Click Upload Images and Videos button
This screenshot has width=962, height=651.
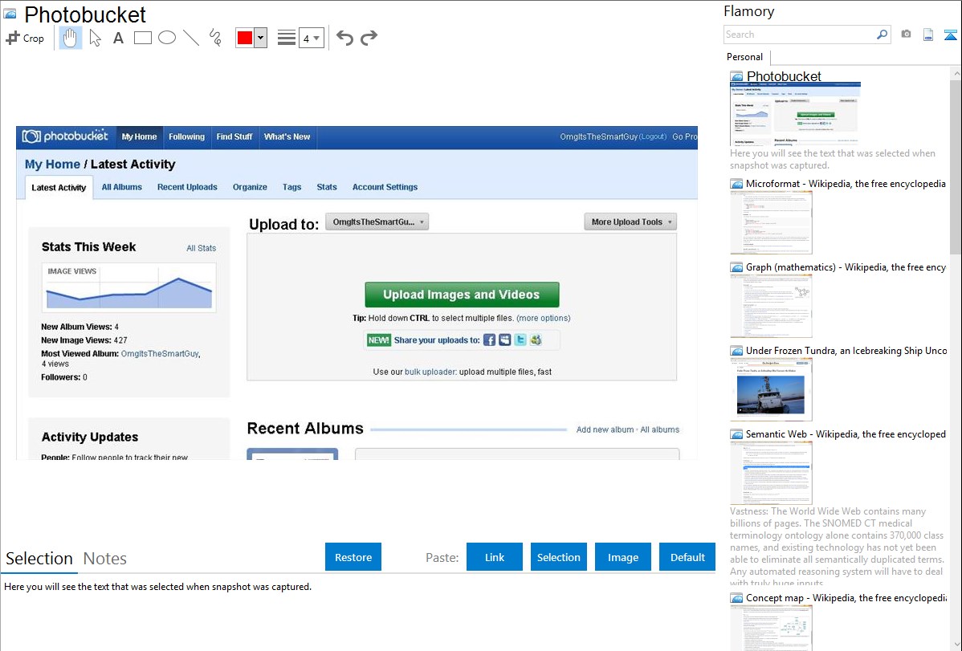tap(462, 295)
